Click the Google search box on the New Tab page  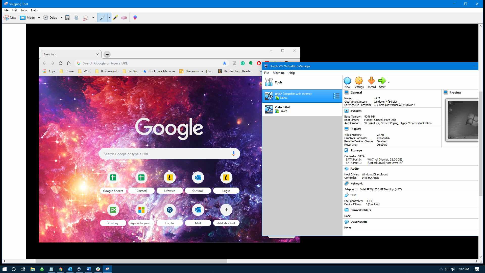(x=169, y=154)
